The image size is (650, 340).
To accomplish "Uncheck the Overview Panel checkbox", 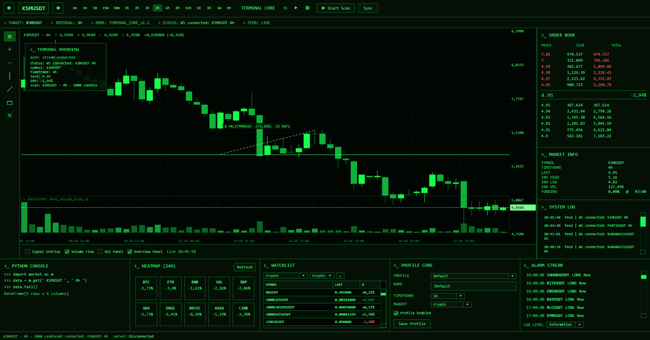I will coord(129,252).
